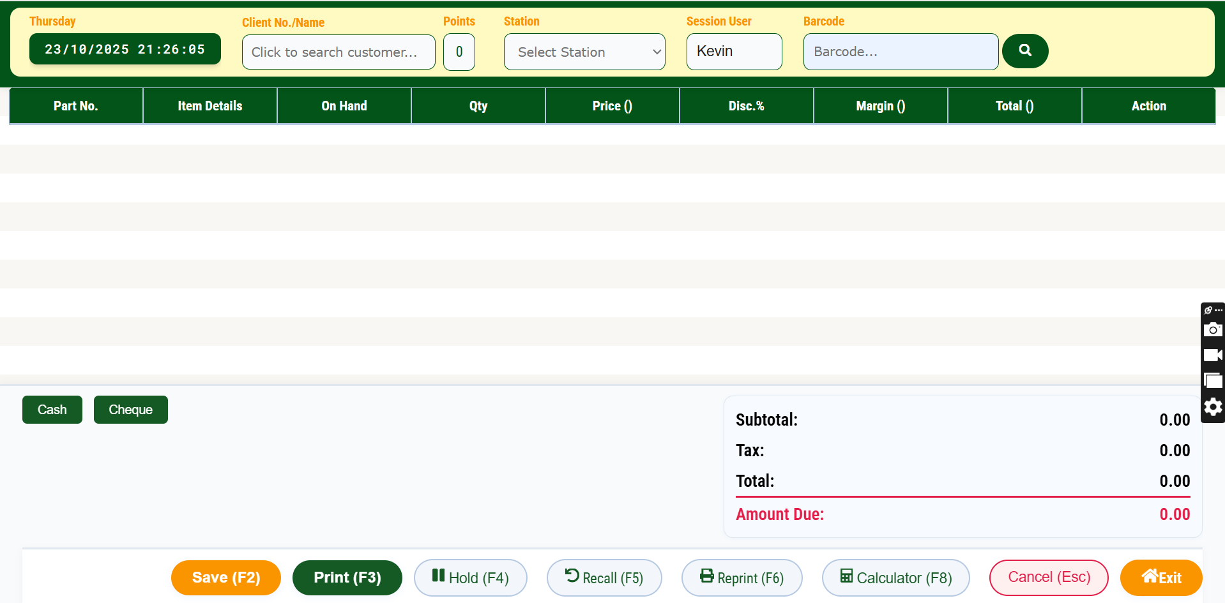The width and height of the screenshot is (1225, 603).
Task: Click the barcode search magnifying glass icon
Action: pos(1024,51)
